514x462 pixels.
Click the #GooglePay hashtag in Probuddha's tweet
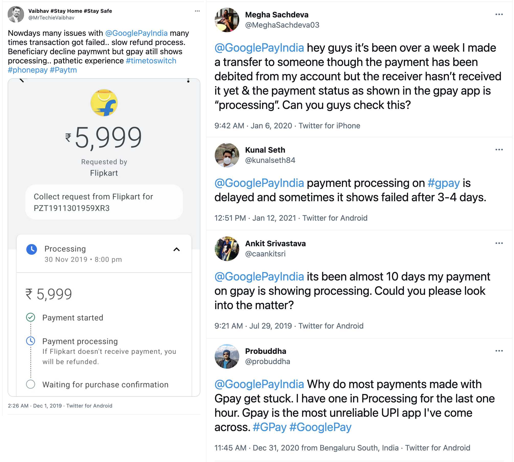(x=320, y=427)
